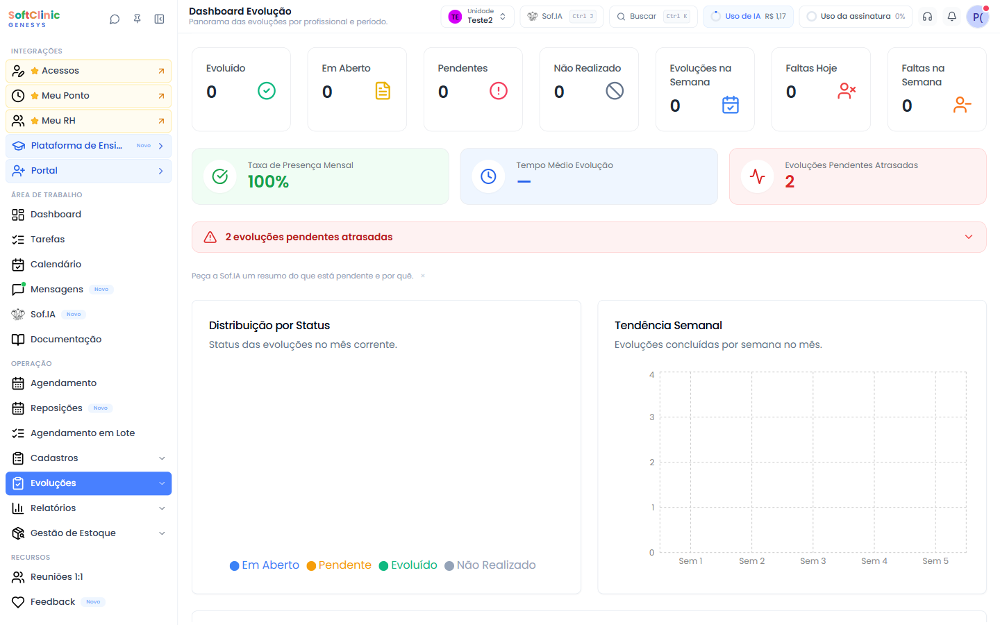Expand the Gestão de Estoque chevron

tap(162, 533)
